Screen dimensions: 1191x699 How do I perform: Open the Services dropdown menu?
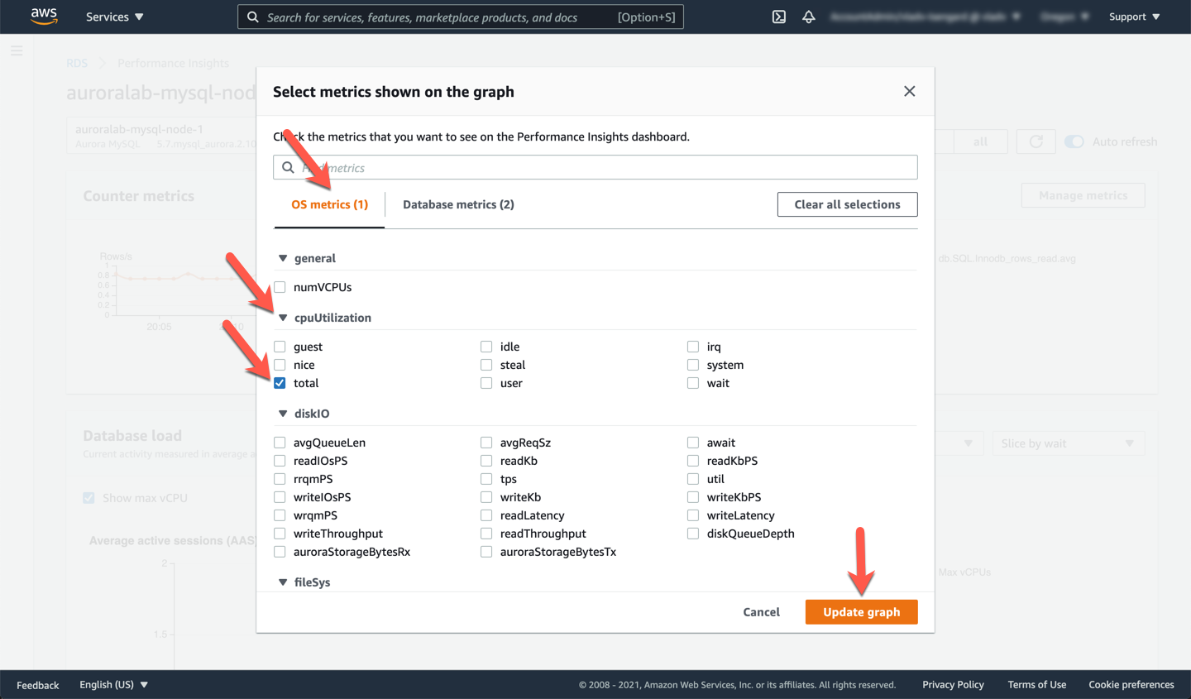114,17
